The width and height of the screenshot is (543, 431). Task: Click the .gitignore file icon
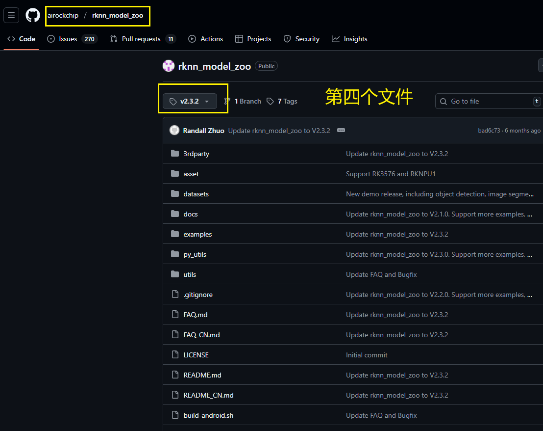[x=175, y=294]
